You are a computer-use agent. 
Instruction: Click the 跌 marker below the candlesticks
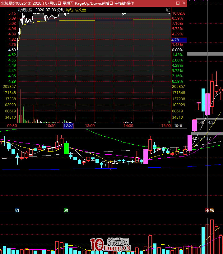click(66, 210)
